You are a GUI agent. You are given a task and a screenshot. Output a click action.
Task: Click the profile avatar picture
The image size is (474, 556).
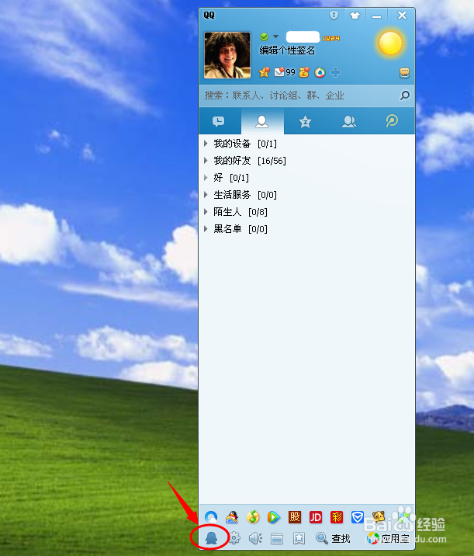[227, 55]
